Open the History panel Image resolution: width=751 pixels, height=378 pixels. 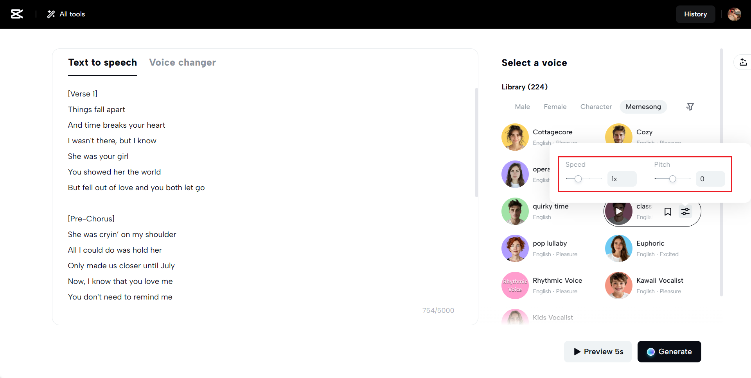695,14
